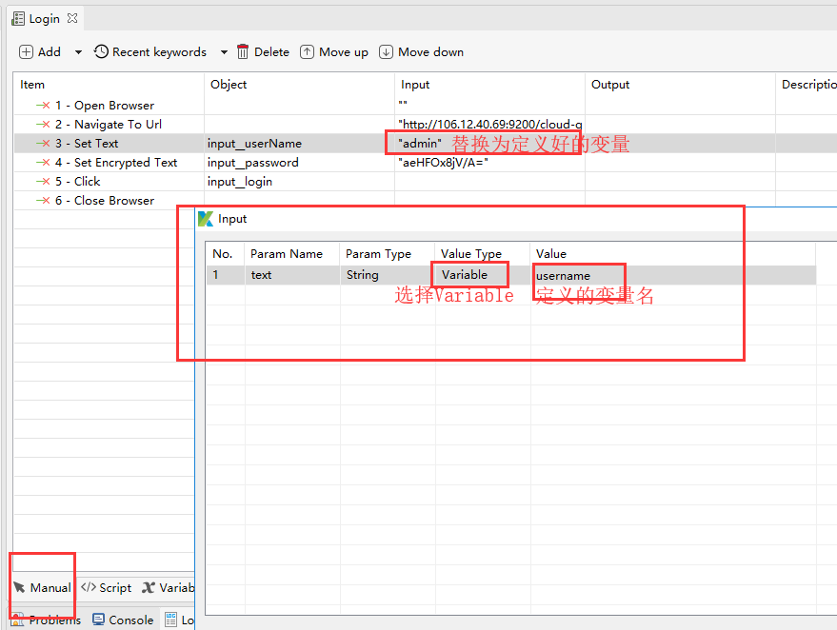This screenshot has width=837, height=630.
Task: Click the input_login object cell
Action: (x=299, y=182)
